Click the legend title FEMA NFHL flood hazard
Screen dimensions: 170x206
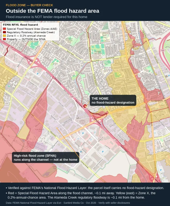[20, 25]
